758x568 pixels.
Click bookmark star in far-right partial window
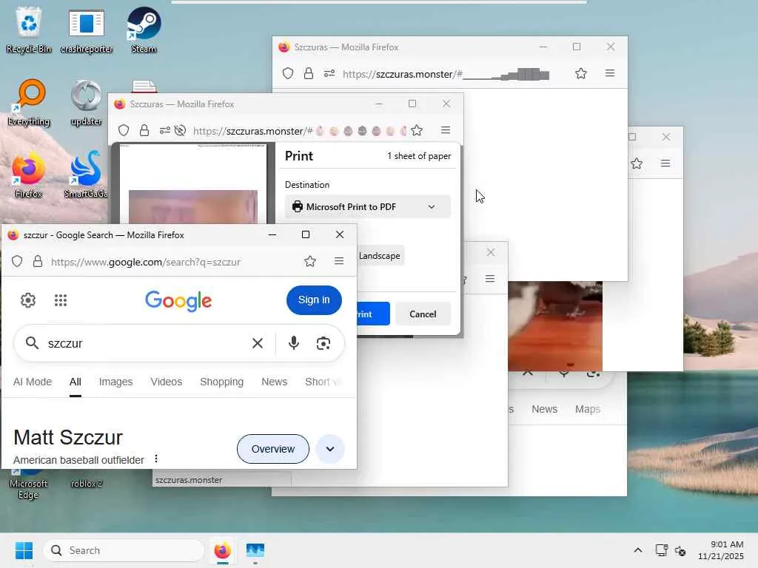pos(637,163)
